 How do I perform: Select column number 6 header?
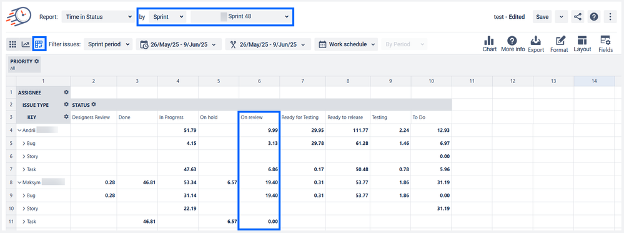(x=259, y=81)
